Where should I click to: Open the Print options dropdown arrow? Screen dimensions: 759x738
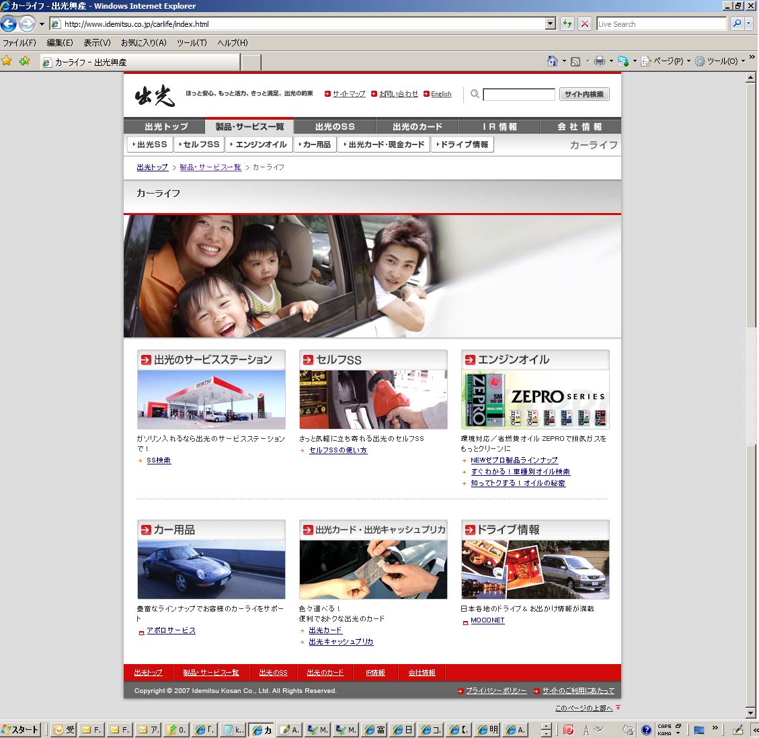pos(611,61)
